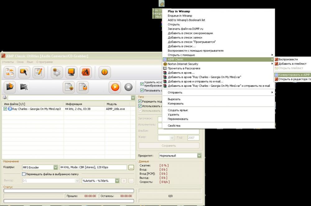
Task: Open the Окна menu
Action: (x=20, y=62)
